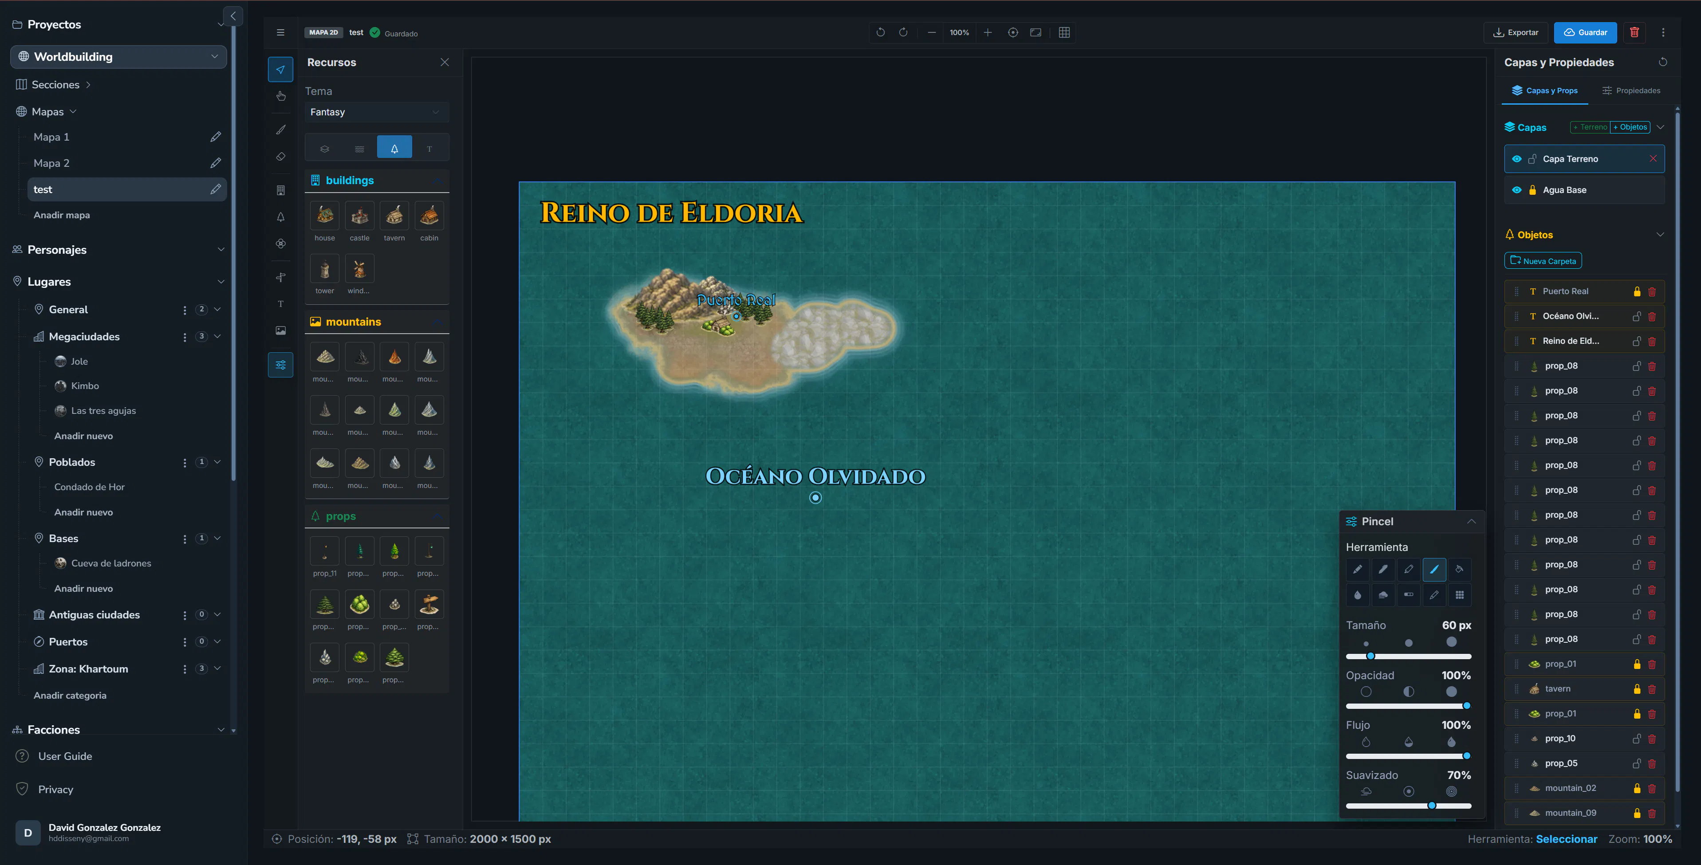
Task: Lock the Océano Olvi... text object
Action: coord(1637,317)
